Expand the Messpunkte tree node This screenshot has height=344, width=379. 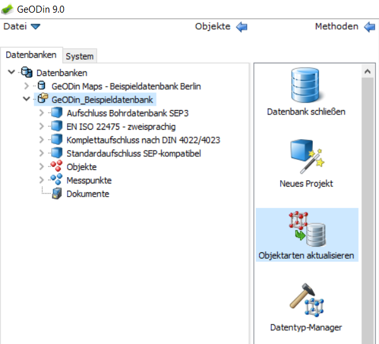(41, 180)
